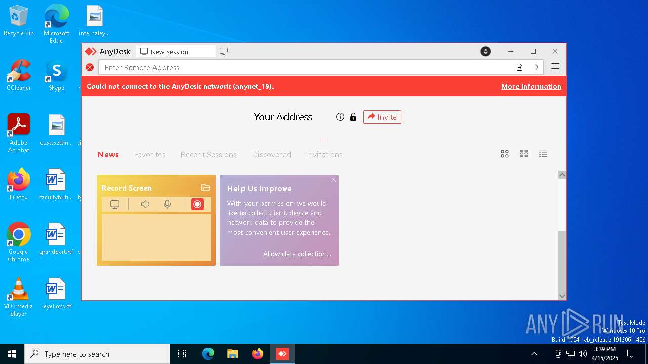The image size is (648, 364).
Task: Click Allow data collection link
Action: 297,254
